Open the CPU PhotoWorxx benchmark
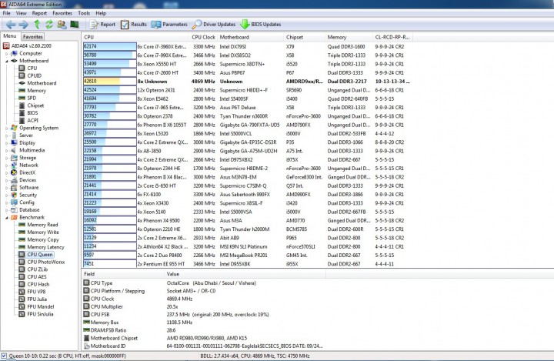This screenshot has width=554, height=361. (46, 262)
